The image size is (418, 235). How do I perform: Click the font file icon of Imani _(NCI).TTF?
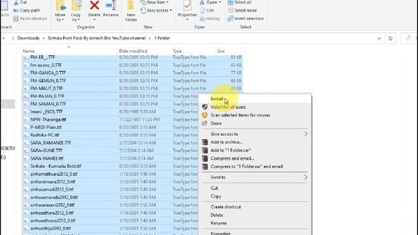pos(25,112)
